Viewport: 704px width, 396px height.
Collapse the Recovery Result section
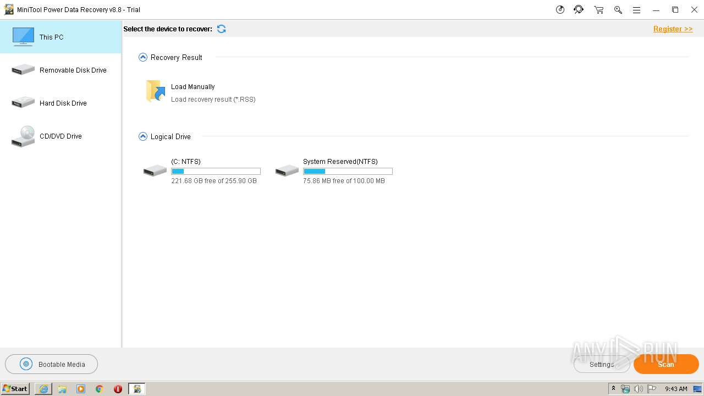coord(143,57)
